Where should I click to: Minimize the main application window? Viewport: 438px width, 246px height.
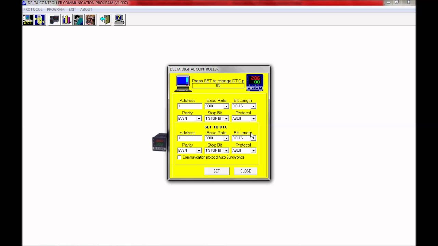pos(388,3)
